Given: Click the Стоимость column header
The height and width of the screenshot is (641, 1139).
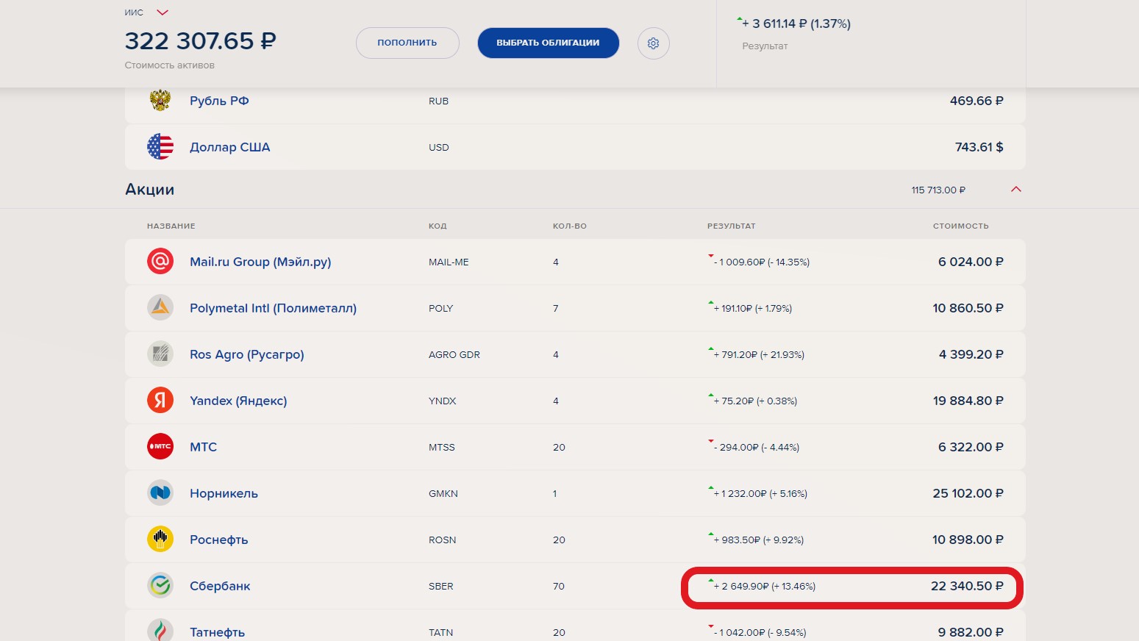Looking at the screenshot, I should coord(961,226).
